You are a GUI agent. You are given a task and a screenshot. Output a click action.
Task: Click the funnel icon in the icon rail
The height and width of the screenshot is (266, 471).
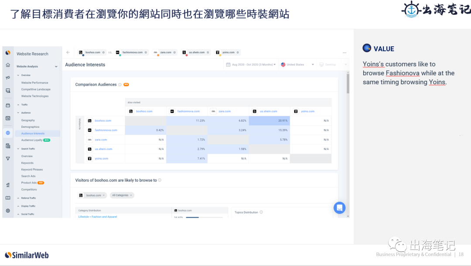click(7, 158)
